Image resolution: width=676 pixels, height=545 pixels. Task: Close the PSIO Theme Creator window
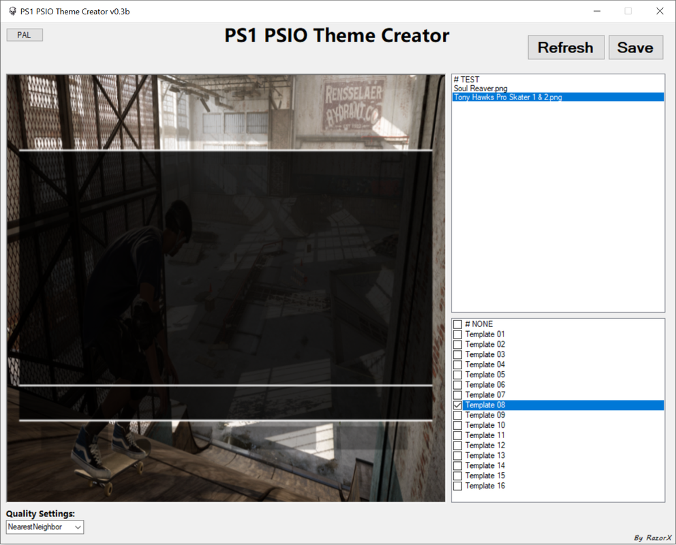(x=660, y=11)
